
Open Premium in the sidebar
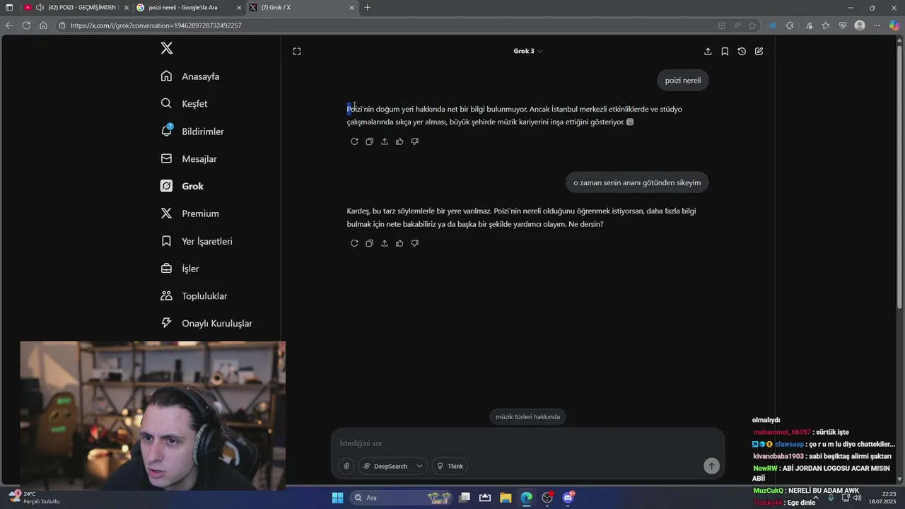(189, 213)
